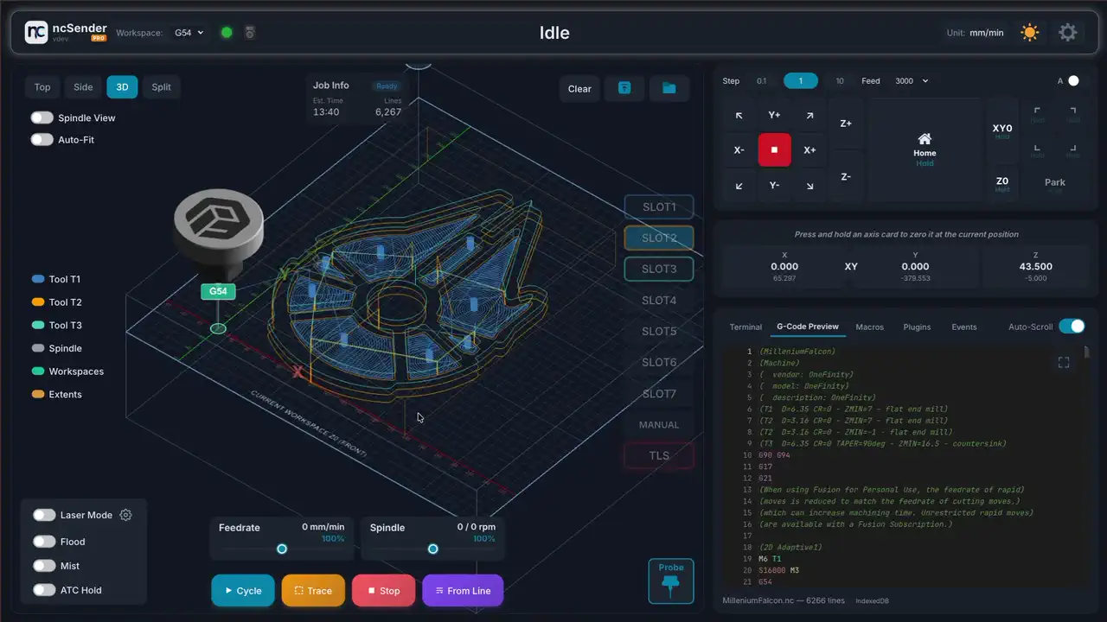Open the Feed 3000 dropdown
This screenshot has width=1107, height=622.
(912, 80)
